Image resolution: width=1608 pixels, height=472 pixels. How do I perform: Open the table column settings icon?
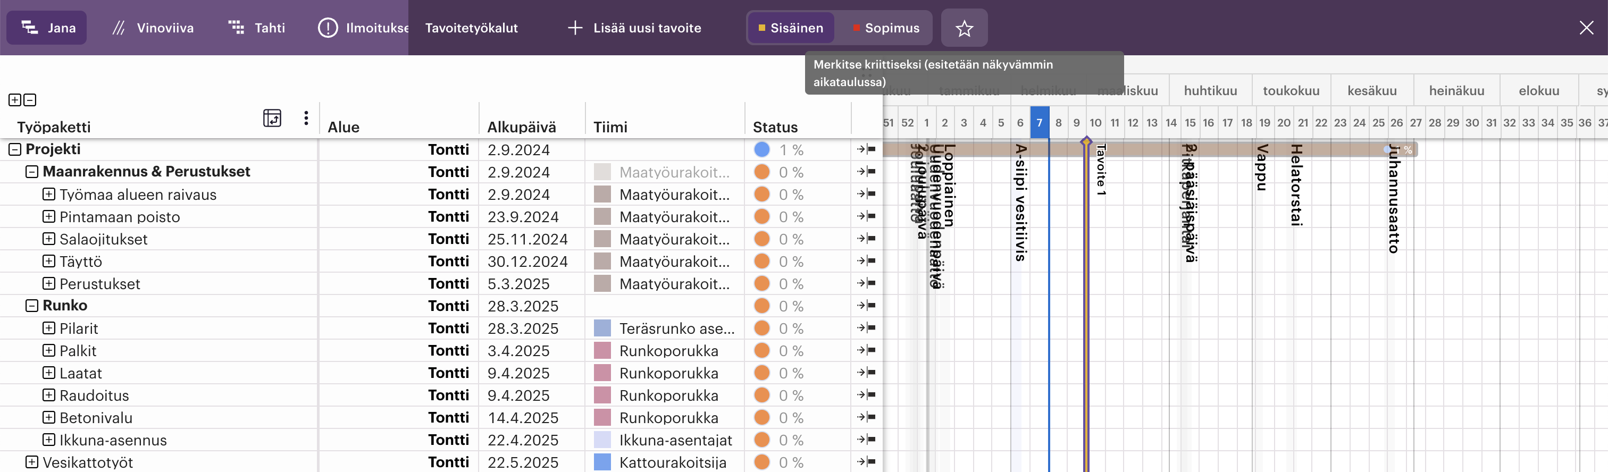coord(272,118)
